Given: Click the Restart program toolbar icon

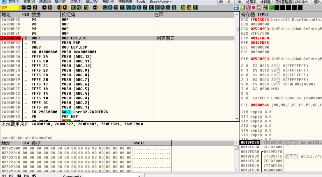Looking at the screenshot, I should tap(29, 8).
